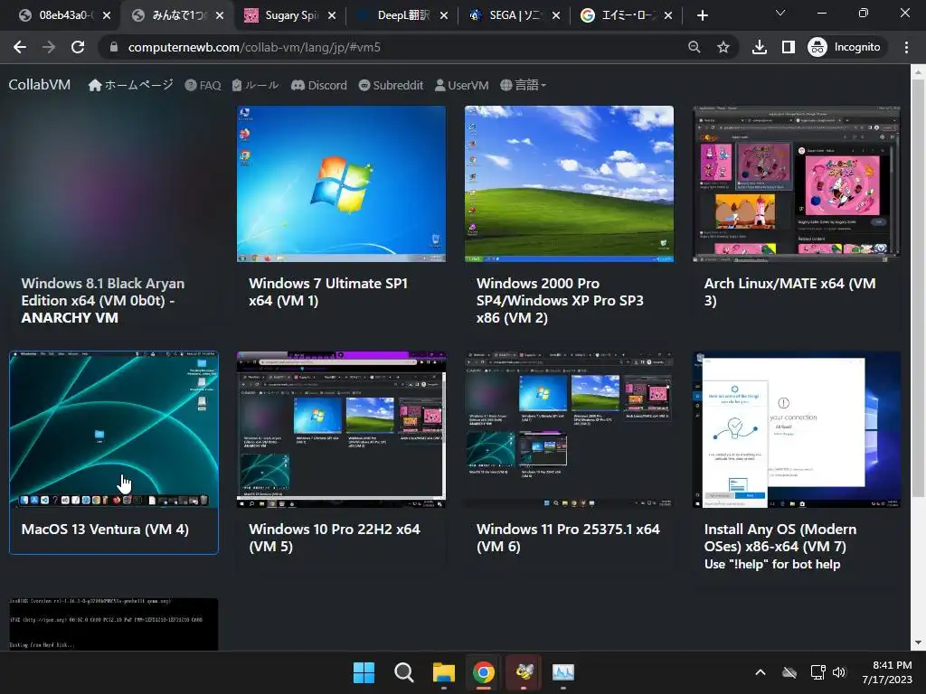The image size is (926, 694).
Task: Show hidden system tray icons
Action: (761, 672)
